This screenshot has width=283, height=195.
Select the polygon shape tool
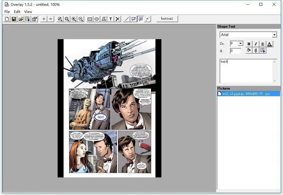pyautogui.click(x=104, y=19)
